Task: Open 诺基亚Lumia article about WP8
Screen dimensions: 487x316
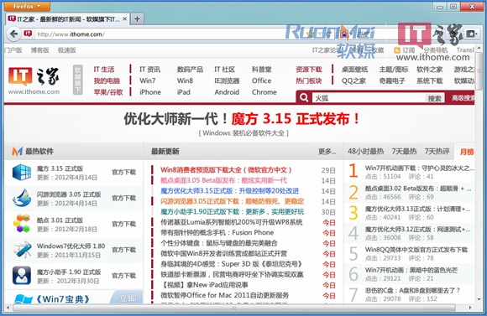Action: [232, 222]
